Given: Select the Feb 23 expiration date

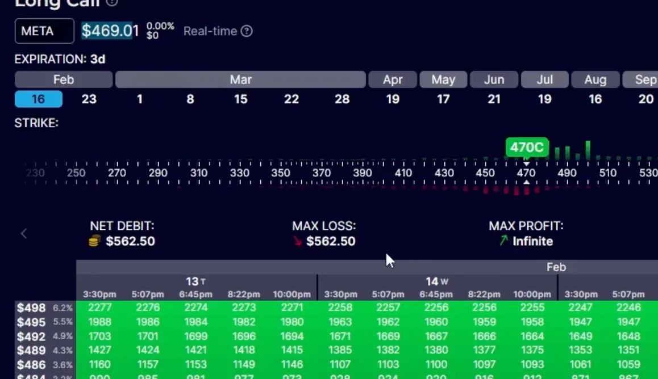Looking at the screenshot, I should coord(89,99).
